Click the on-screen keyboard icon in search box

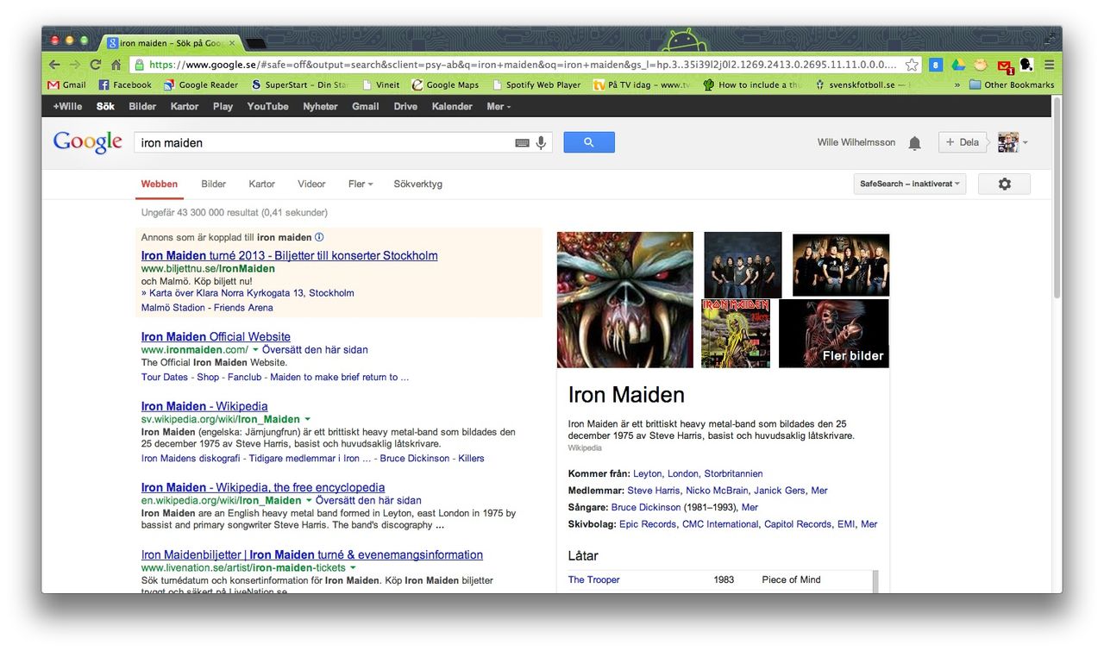click(x=522, y=143)
